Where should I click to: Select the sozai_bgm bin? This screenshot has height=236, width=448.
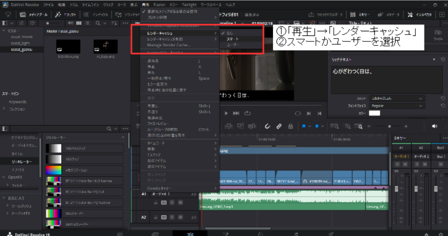point(20,43)
